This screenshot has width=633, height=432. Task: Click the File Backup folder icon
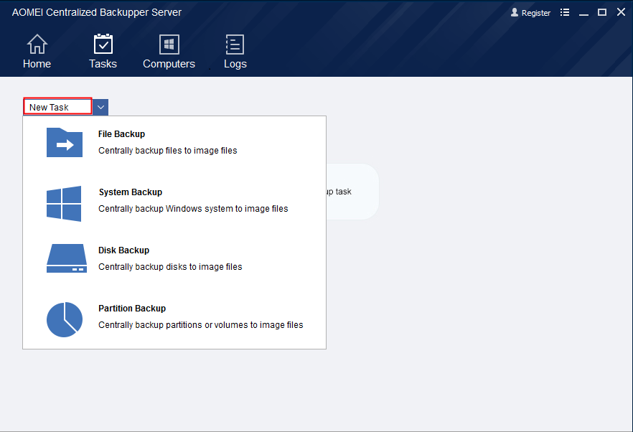(65, 143)
